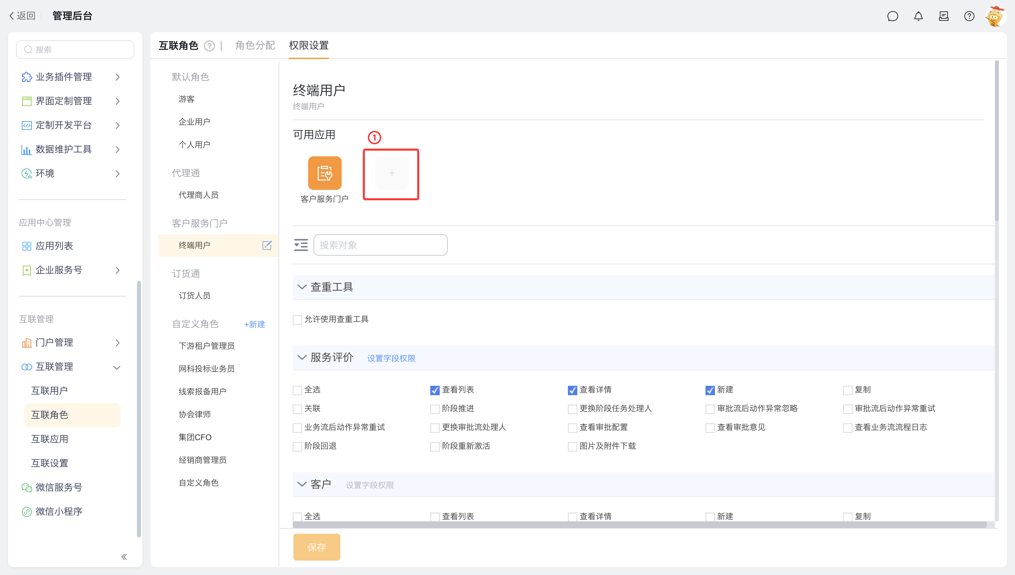Click the plus tile to add an available app
The image size is (1015, 575).
[392, 173]
